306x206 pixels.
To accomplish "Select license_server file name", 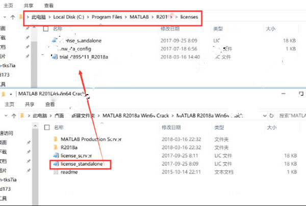I will 76,156.
